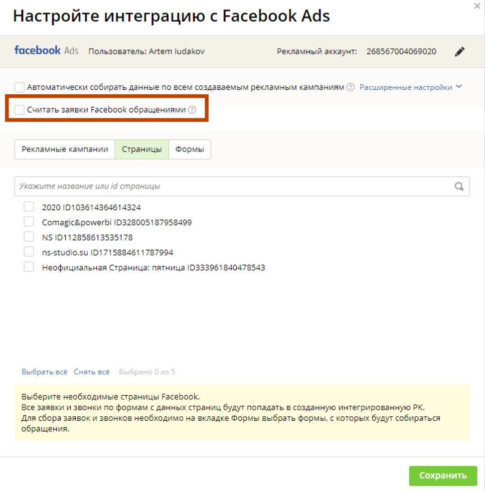Select the NS ID112858613535178 page
The image size is (485, 493).
click(x=29, y=237)
